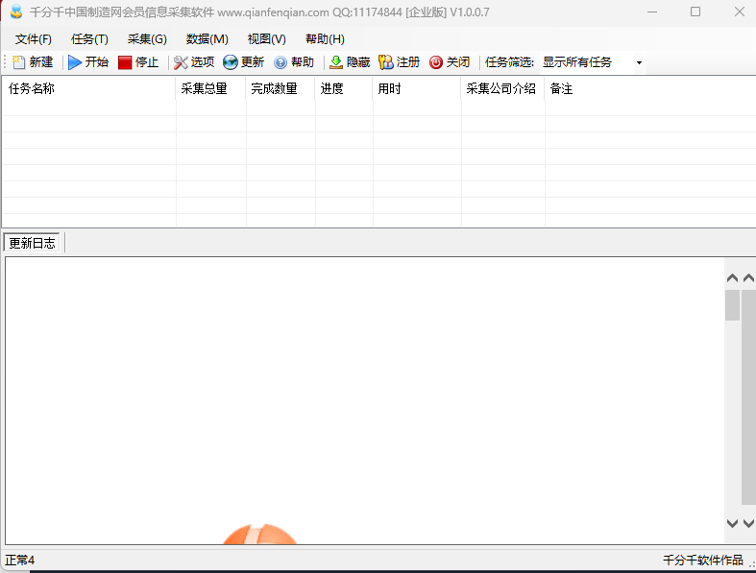Screen dimensions: 756x573
Task: Open 选项 options tools icon
Action: point(181,62)
